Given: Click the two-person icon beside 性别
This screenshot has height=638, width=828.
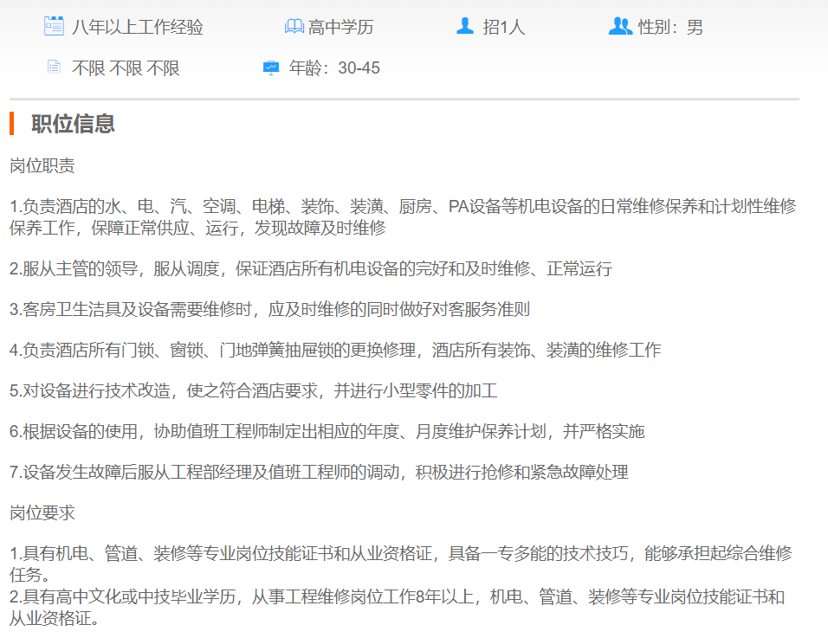Looking at the screenshot, I should 620,26.
